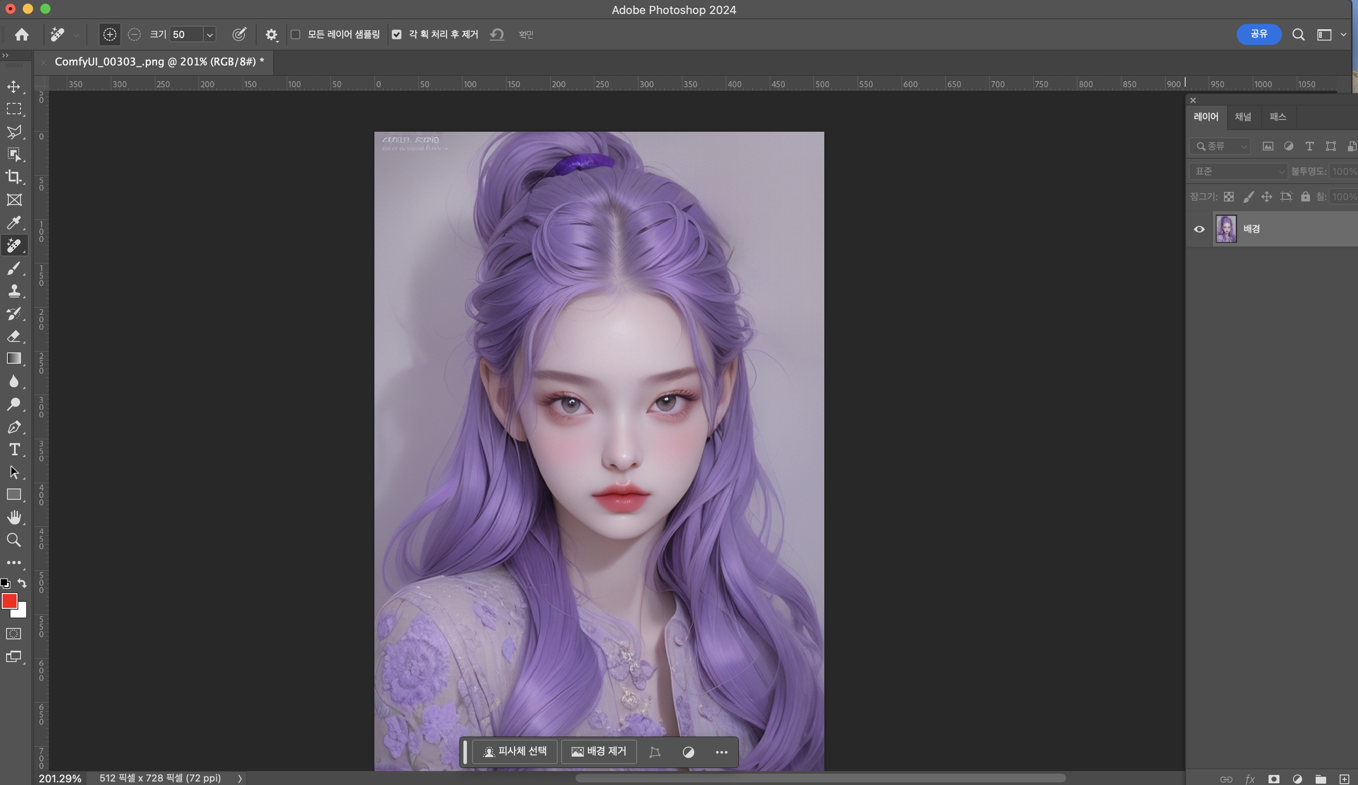Select the Pen tool
The height and width of the screenshot is (785, 1358).
coord(14,427)
